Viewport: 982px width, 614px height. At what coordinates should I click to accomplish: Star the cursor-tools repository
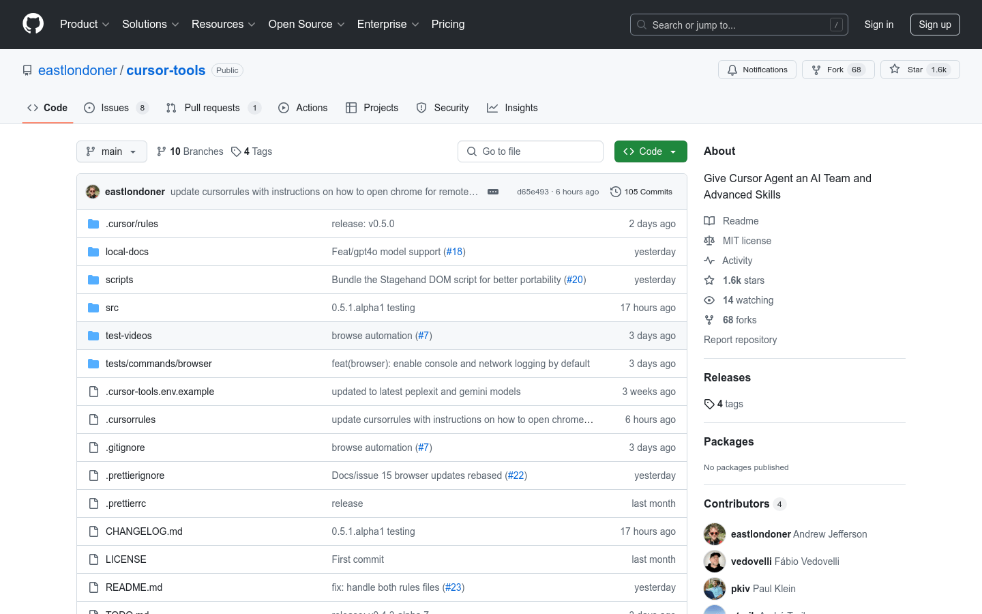[x=920, y=70]
